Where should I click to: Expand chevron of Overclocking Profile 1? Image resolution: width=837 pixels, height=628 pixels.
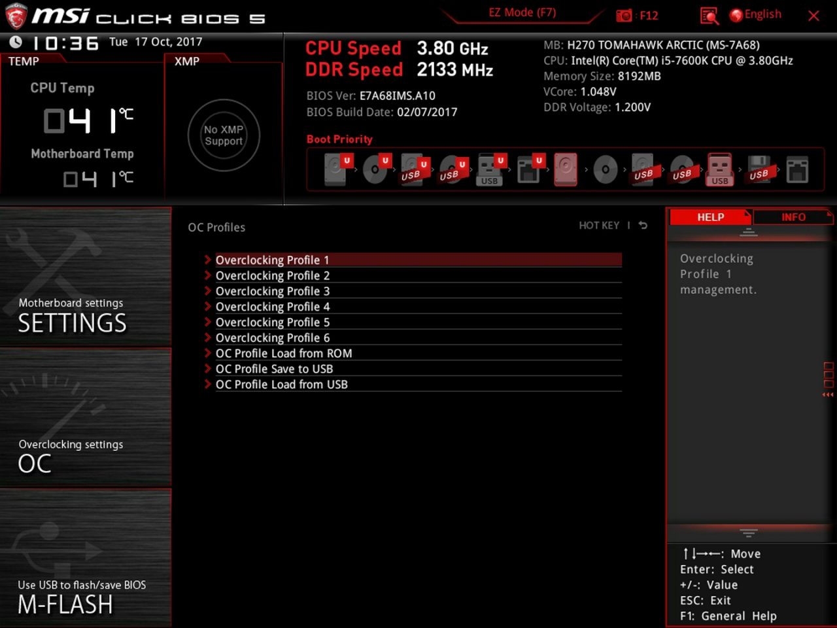tap(208, 260)
